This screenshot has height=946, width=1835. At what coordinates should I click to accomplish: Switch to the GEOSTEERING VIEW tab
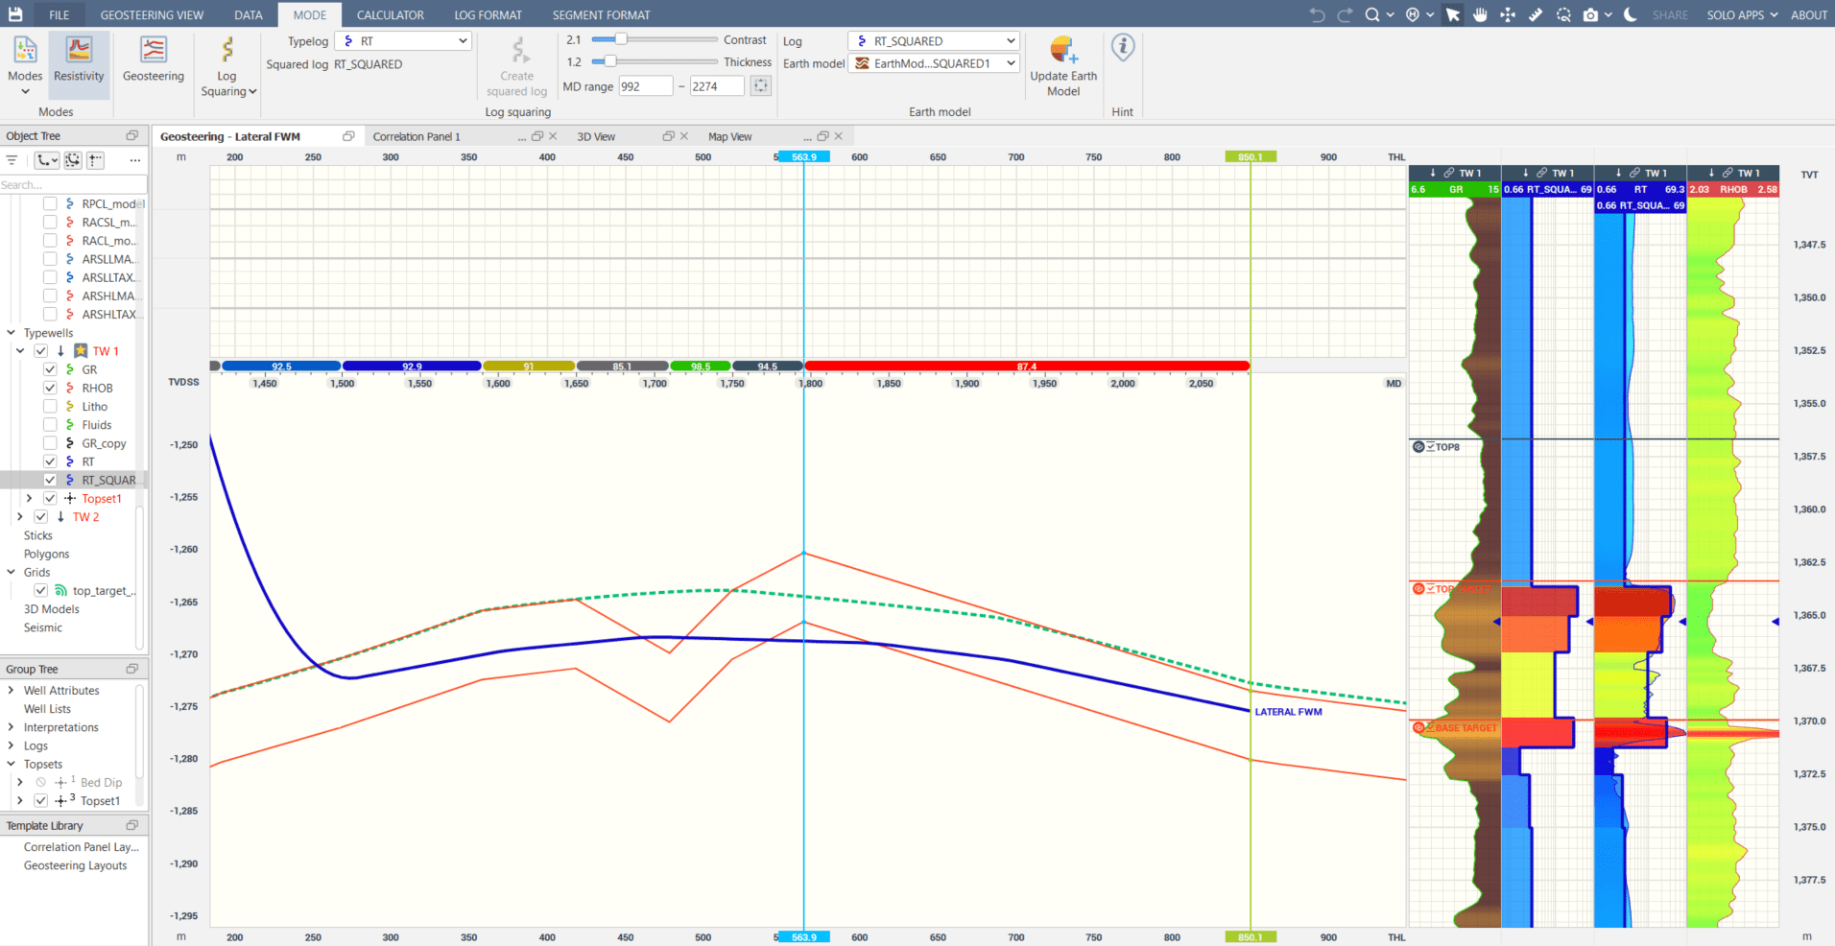point(152,14)
